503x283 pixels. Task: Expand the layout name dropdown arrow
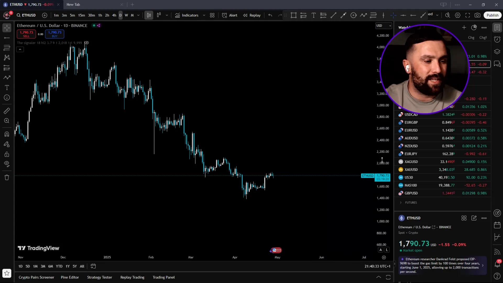(437, 15)
